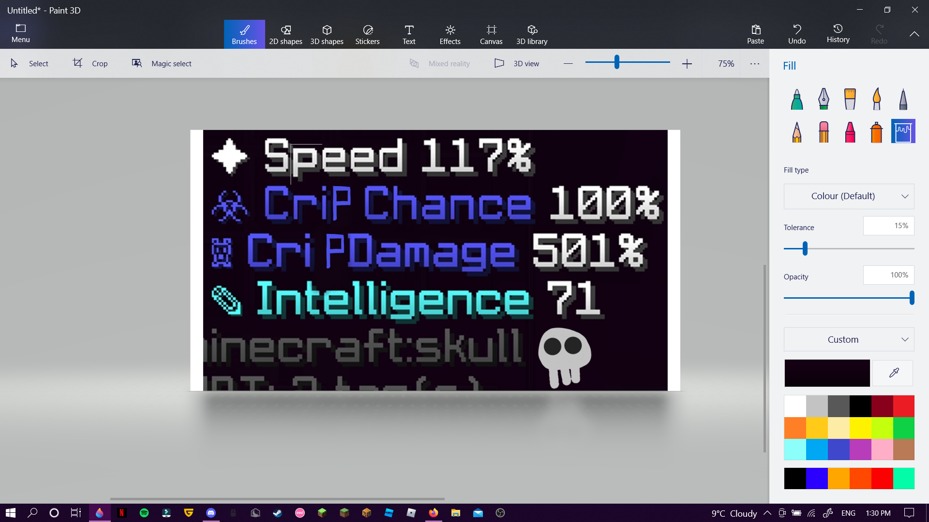Select the Calligraphy pen tool
Viewport: 929px width, 522px height.
(824, 99)
